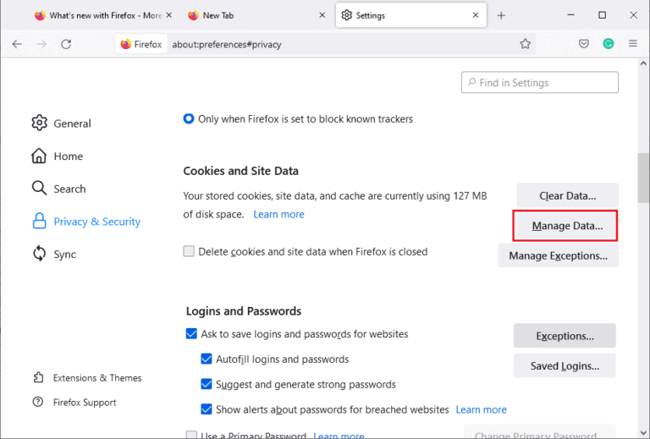This screenshot has height=439, width=650.
Task: Click the Manage Data button
Action: pyautogui.click(x=566, y=226)
